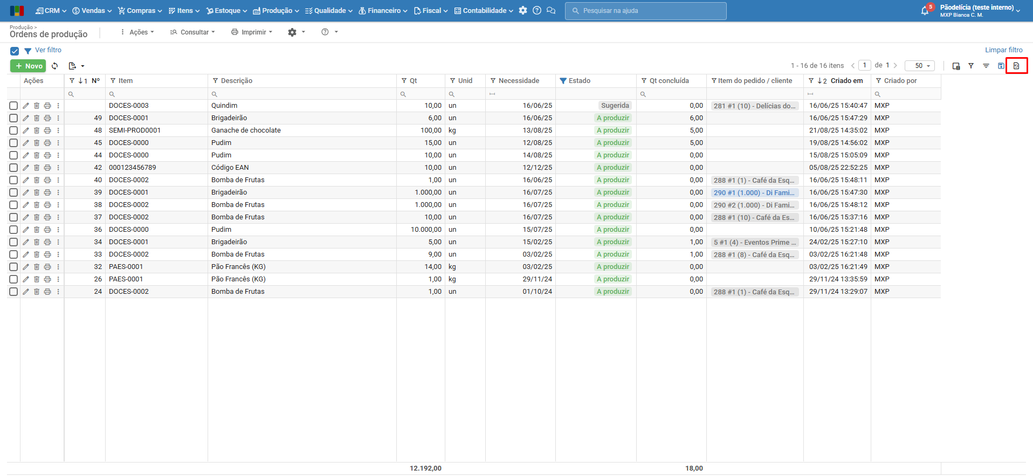Delete order 49 using trash icon
Screen dimensions: 1033x476
tap(37, 118)
